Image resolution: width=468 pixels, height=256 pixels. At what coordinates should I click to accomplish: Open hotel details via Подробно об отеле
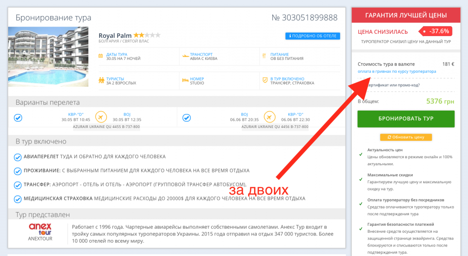(x=313, y=36)
